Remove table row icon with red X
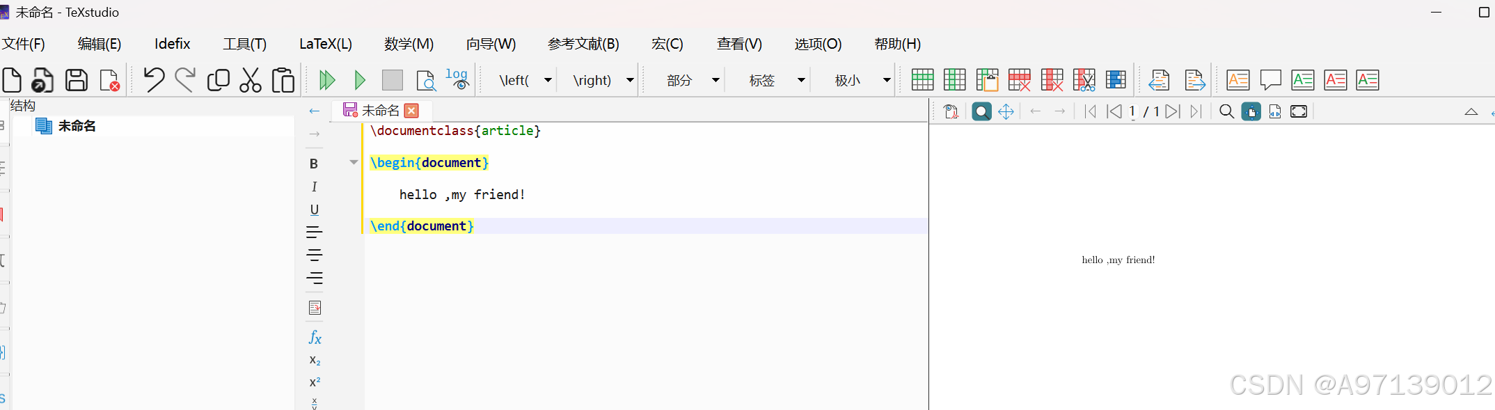Viewport: 1495px width, 410px height. [x=1020, y=80]
